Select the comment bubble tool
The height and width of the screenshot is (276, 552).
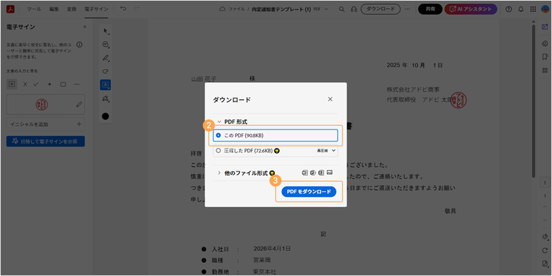[105, 44]
